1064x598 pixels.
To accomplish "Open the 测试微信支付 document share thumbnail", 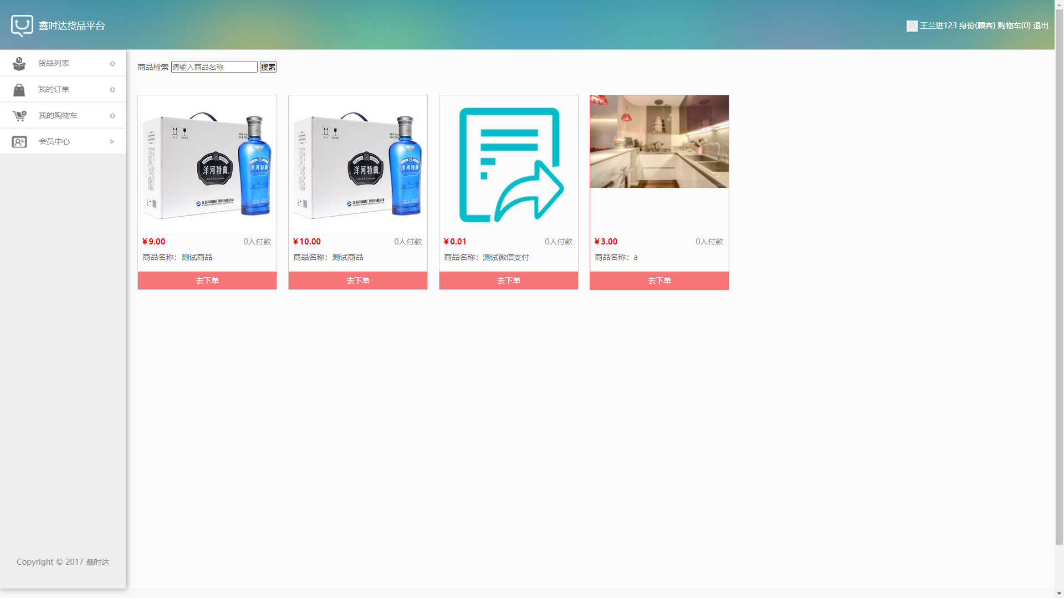I will point(509,165).
